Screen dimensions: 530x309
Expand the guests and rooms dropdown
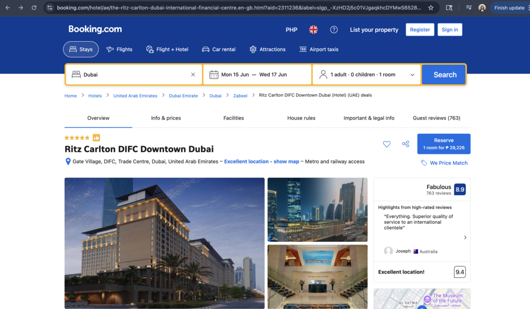[x=366, y=75]
